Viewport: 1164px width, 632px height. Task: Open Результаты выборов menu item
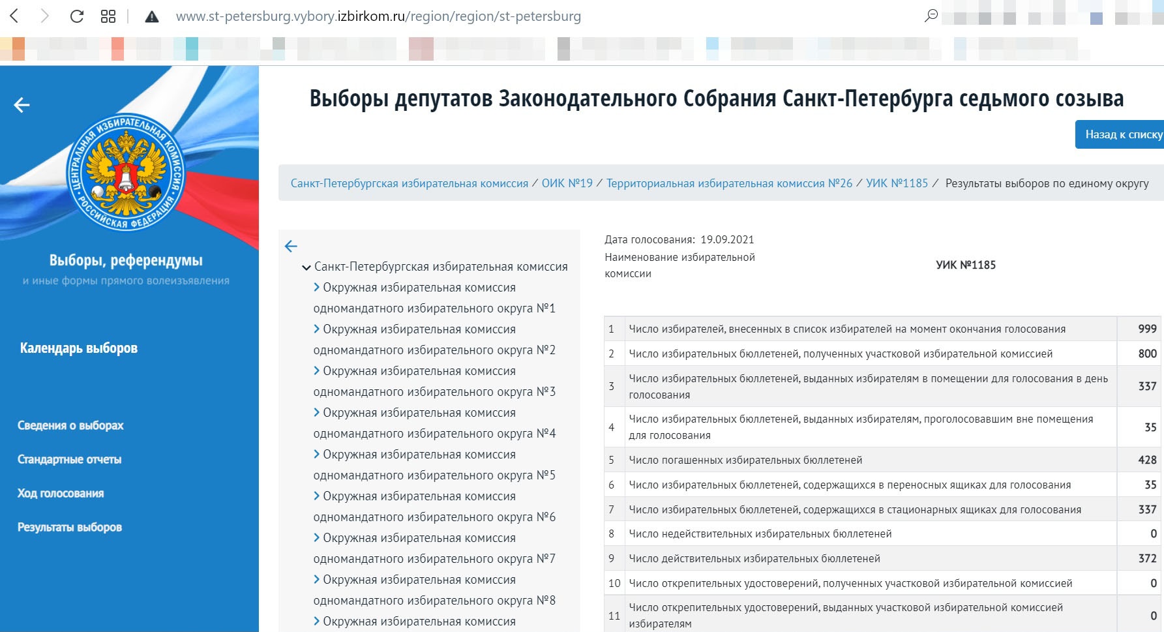70,527
